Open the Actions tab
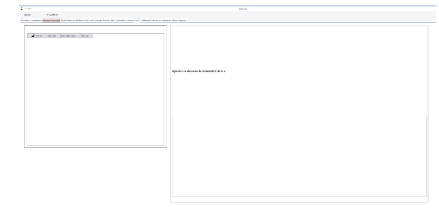This screenshot has height=209, width=439. click(106, 20)
